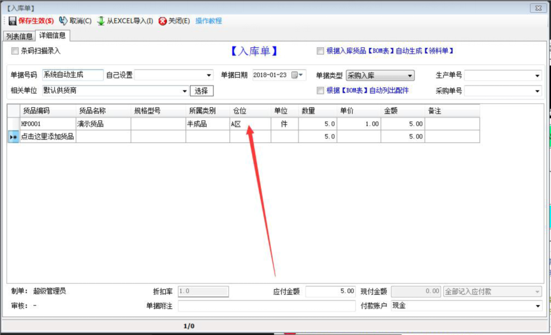Viewport: 551px width, 335px height.
Task: Click the 点击这里添加货品 cell
Action: tap(47, 137)
